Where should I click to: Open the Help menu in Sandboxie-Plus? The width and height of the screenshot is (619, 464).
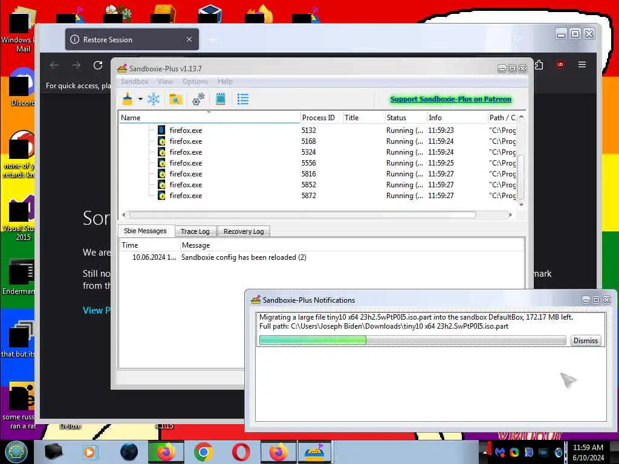click(x=225, y=82)
